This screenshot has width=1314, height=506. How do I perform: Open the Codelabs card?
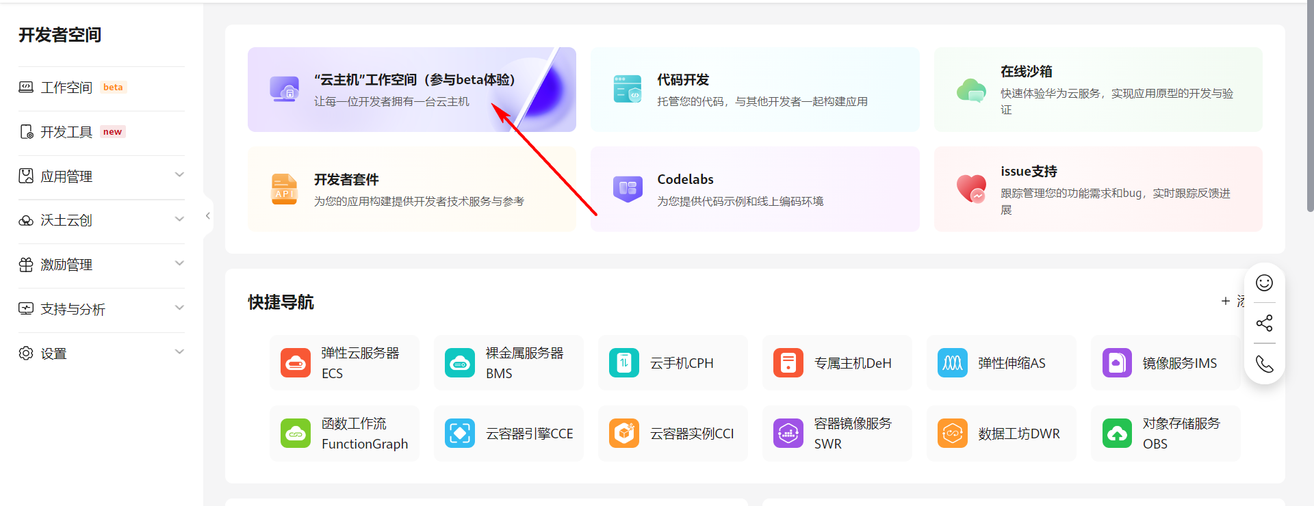754,189
